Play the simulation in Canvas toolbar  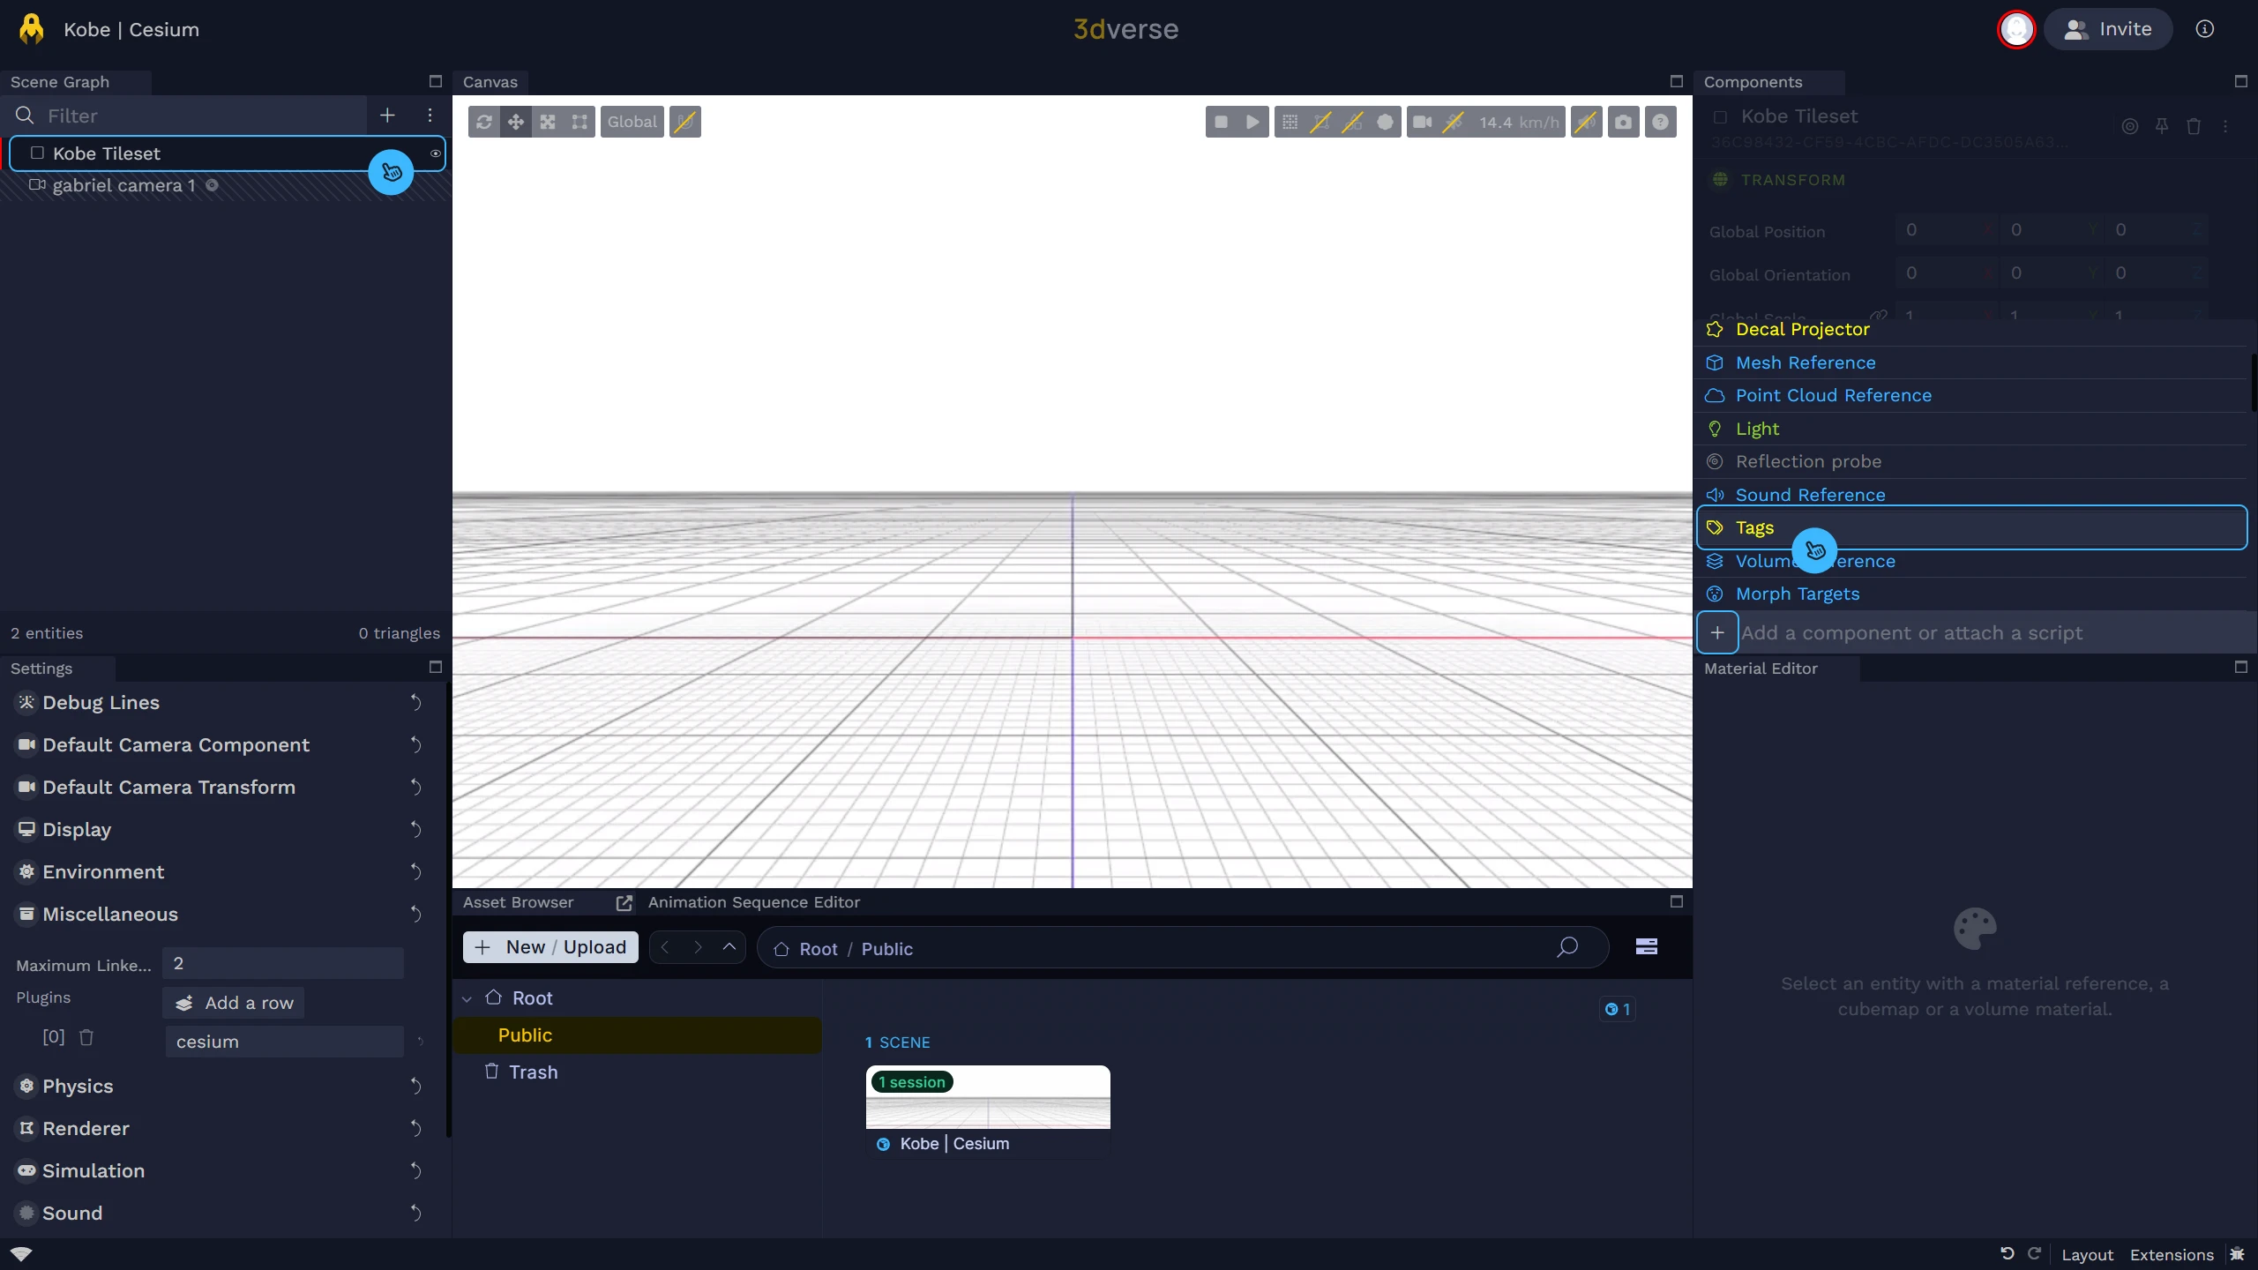[1252, 122]
